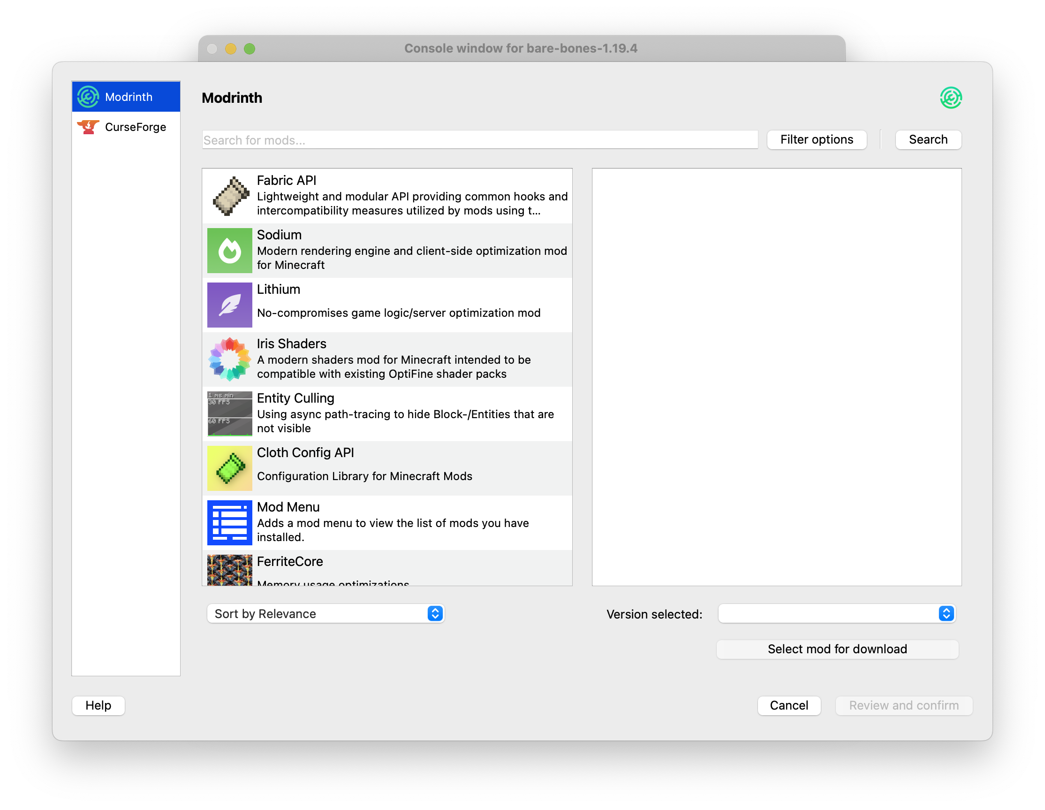This screenshot has width=1045, height=810.
Task: Click 'Using async path-tracing' description text
Action: point(405,421)
